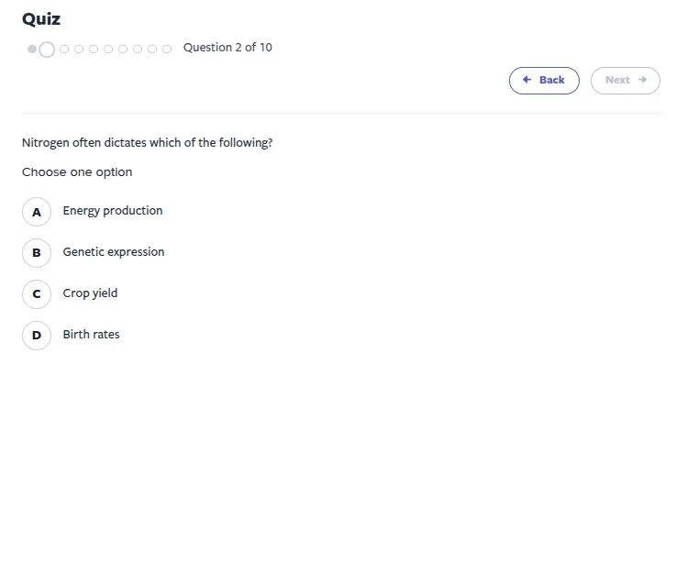
Task: Select the 'Energy production' answer text
Action: coord(113,211)
